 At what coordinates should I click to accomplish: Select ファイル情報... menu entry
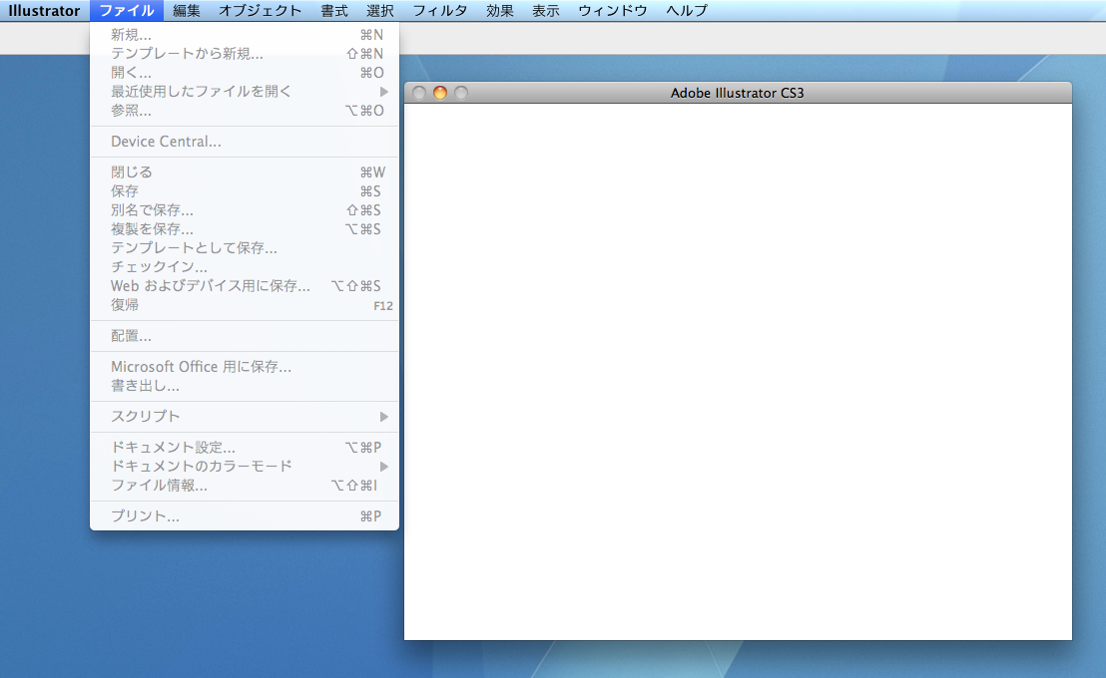[x=244, y=486]
